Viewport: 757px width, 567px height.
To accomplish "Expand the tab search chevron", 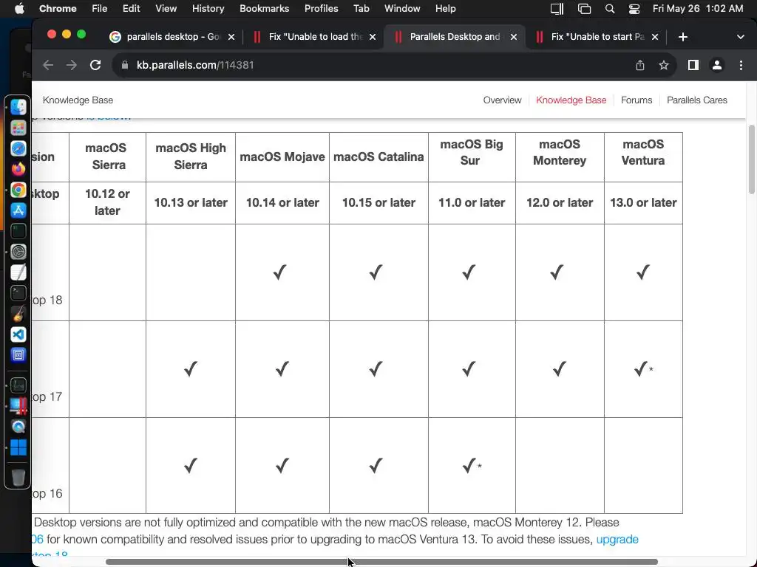I will pyautogui.click(x=741, y=37).
